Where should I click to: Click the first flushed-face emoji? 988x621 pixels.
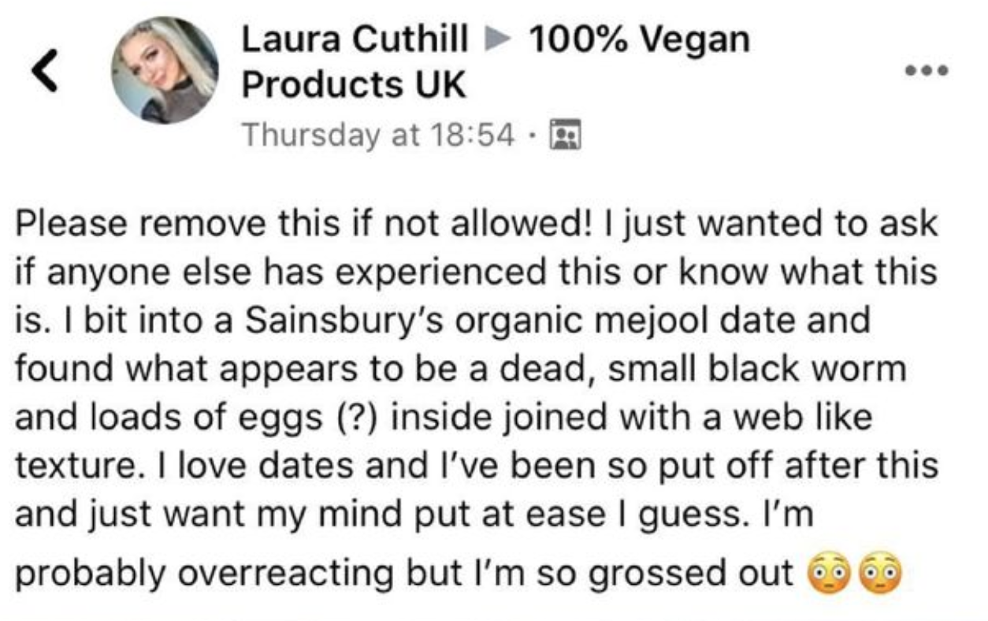[x=830, y=571]
